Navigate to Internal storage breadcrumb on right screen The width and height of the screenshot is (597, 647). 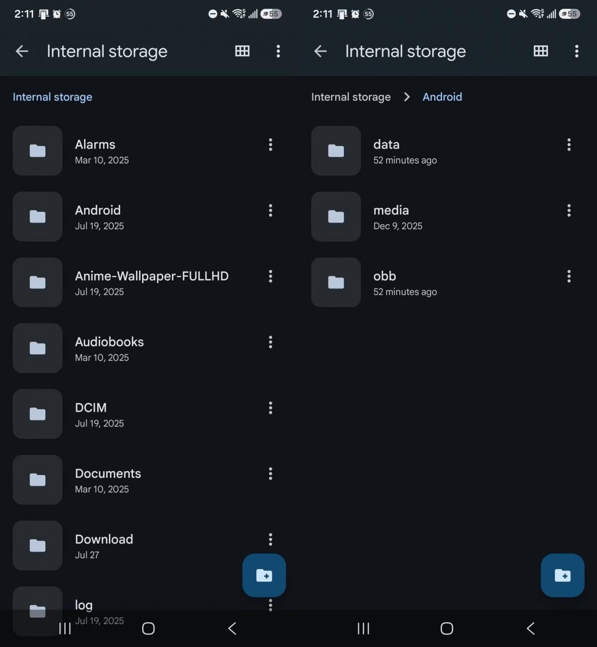click(351, 96)
